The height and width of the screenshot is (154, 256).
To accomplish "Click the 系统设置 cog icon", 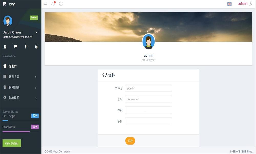I will coord(5,97).
